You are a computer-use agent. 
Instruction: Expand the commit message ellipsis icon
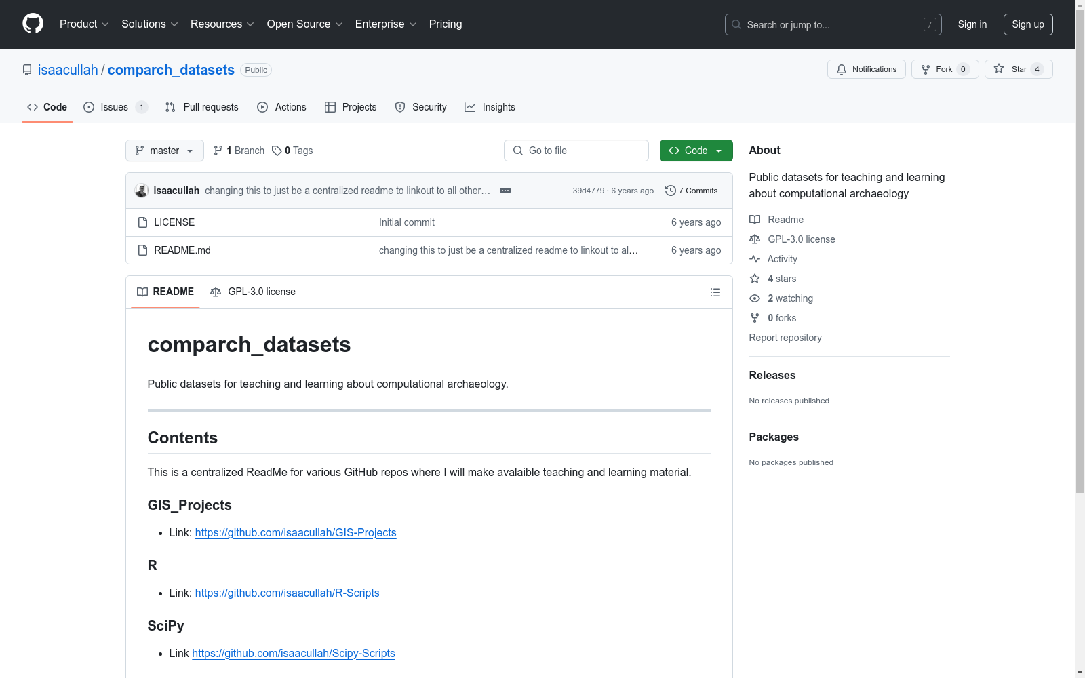pyautogui.click(x=505, y=191)
